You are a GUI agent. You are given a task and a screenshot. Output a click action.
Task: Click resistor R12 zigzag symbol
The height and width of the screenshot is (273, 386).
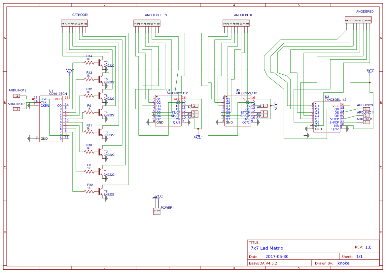click(x=89, y=95)
